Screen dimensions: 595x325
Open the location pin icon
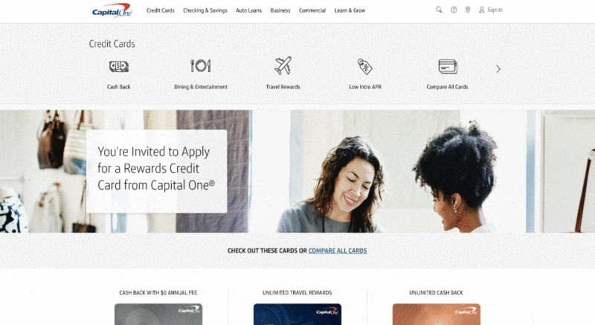click(468, 10)
